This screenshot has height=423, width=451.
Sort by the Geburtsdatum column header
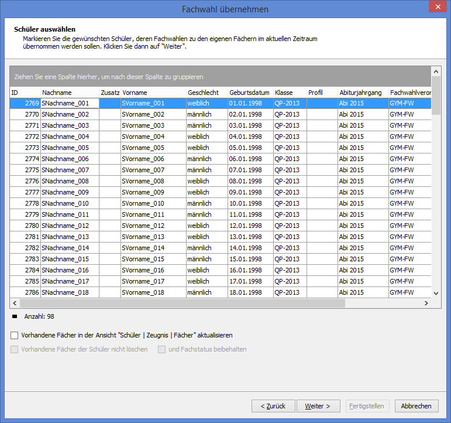[x=250, y=93]
